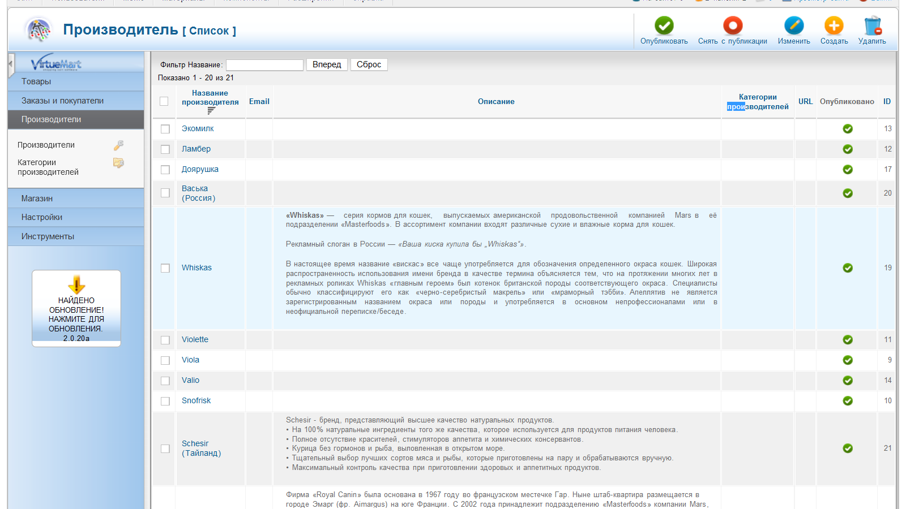Toggle published status for Viola
The image size is (906, 509).
coord(847,360)
